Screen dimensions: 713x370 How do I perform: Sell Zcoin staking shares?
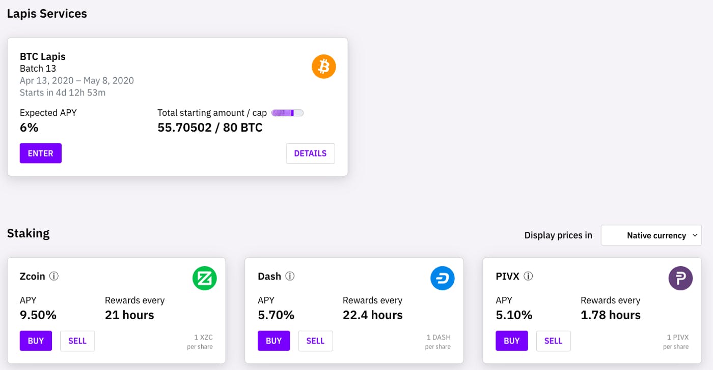point(77,341)
